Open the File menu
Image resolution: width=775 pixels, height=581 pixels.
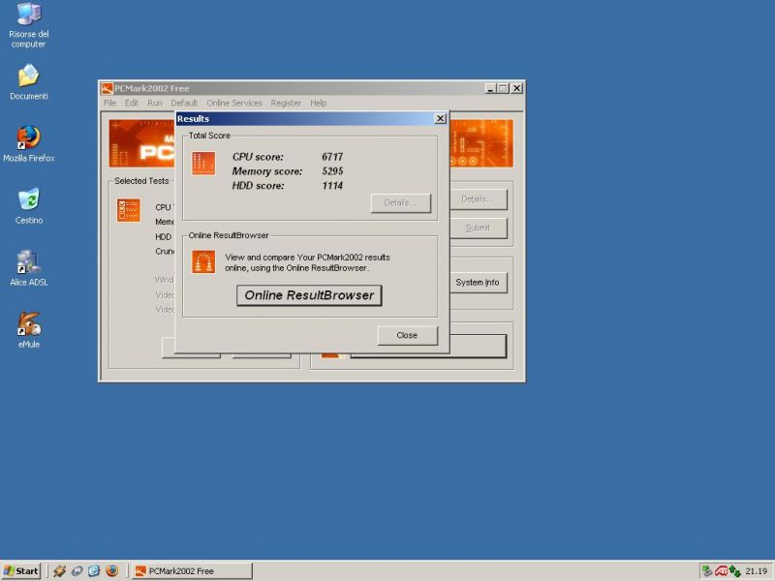(109, 103)
